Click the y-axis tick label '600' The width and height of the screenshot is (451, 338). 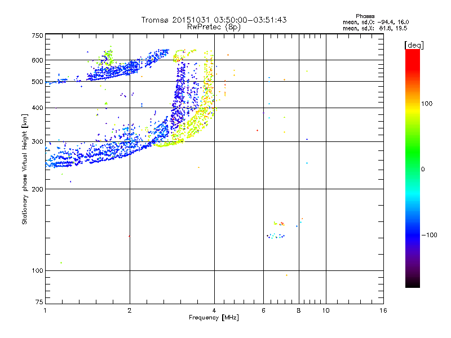pos(38,60)
